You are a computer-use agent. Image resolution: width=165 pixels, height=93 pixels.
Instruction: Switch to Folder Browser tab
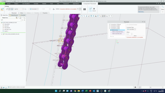(x=13, y=15)
